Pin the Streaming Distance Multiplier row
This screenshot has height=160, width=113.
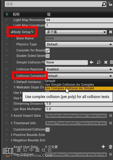coord(7,103)
